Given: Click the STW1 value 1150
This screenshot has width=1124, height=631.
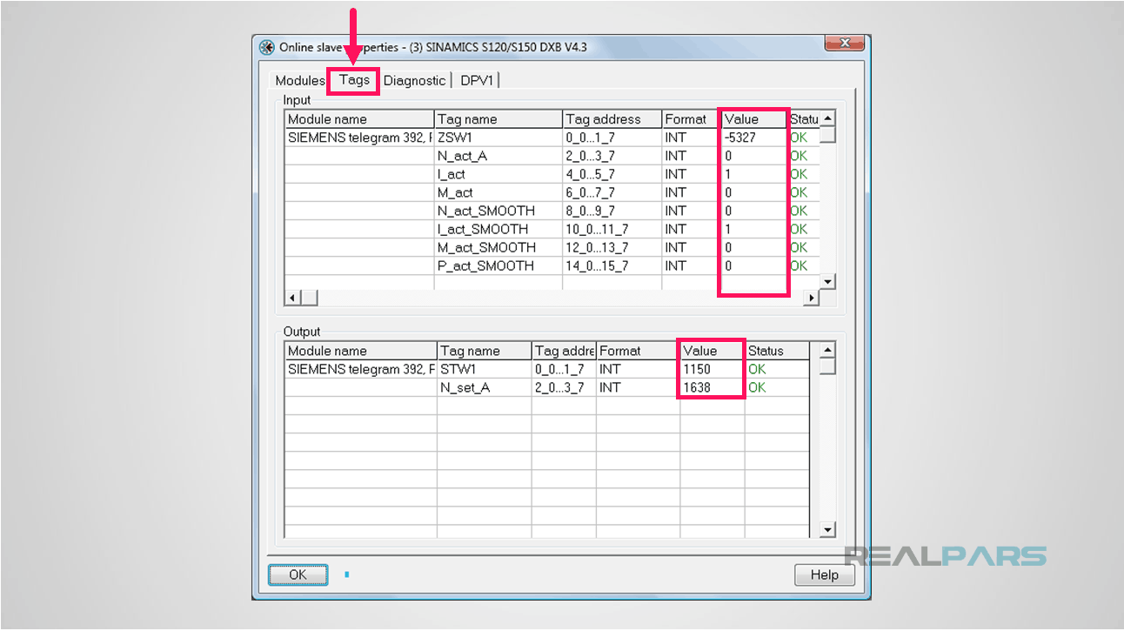Looking at the screenshot, I should pos(697,369).
